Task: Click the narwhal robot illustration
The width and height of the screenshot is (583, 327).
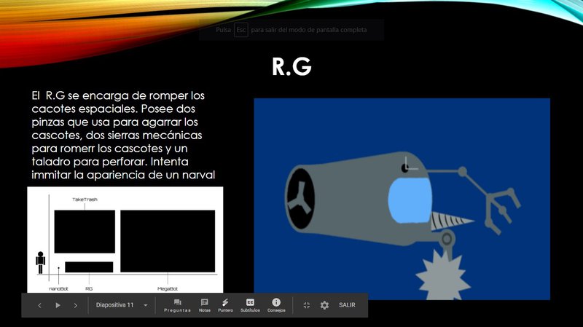Action: [402, 198]
